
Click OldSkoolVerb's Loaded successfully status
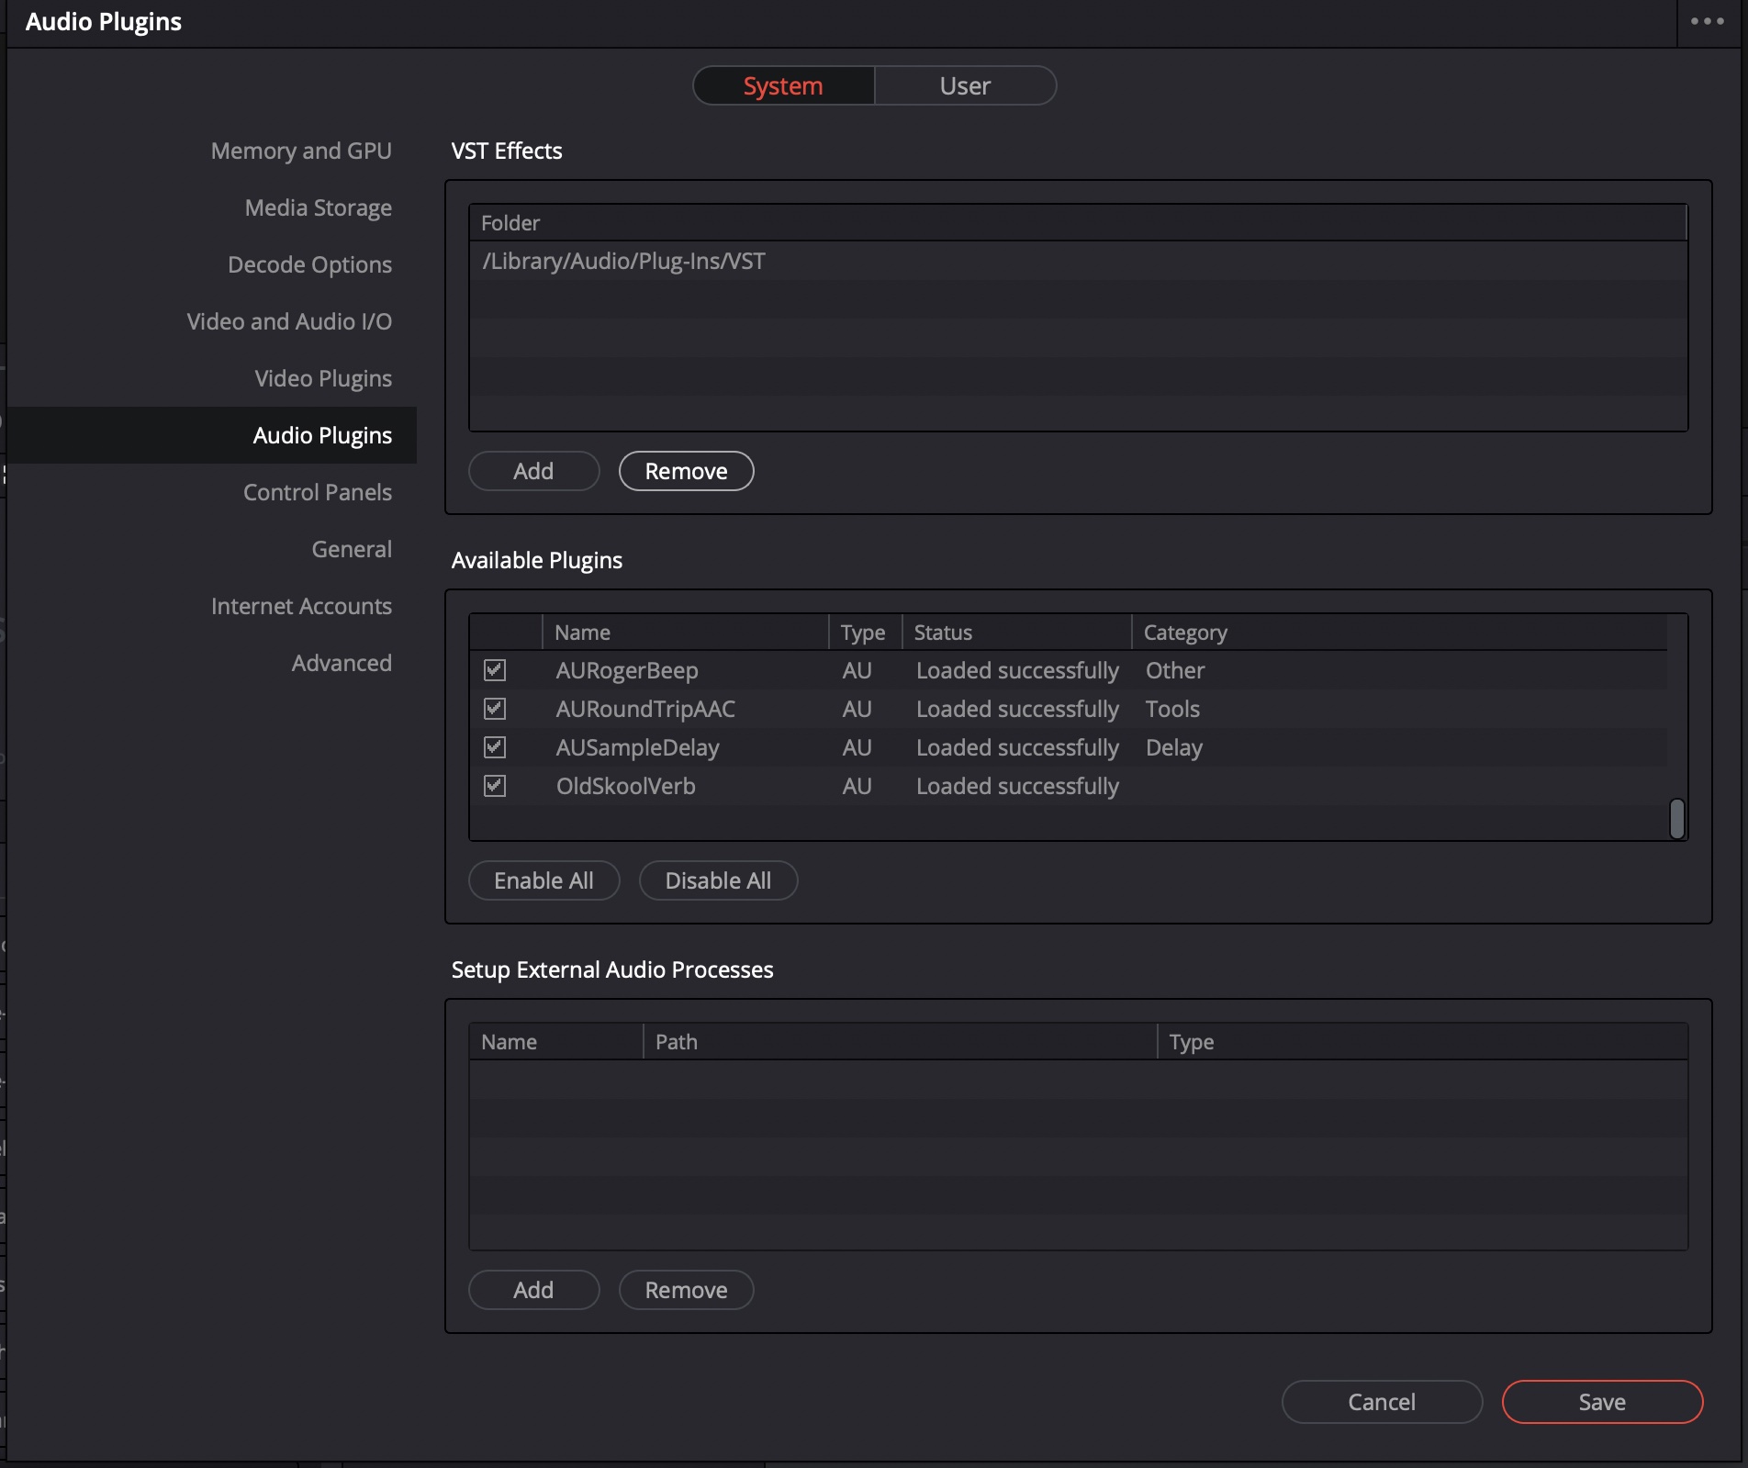tap(1017, 786)
